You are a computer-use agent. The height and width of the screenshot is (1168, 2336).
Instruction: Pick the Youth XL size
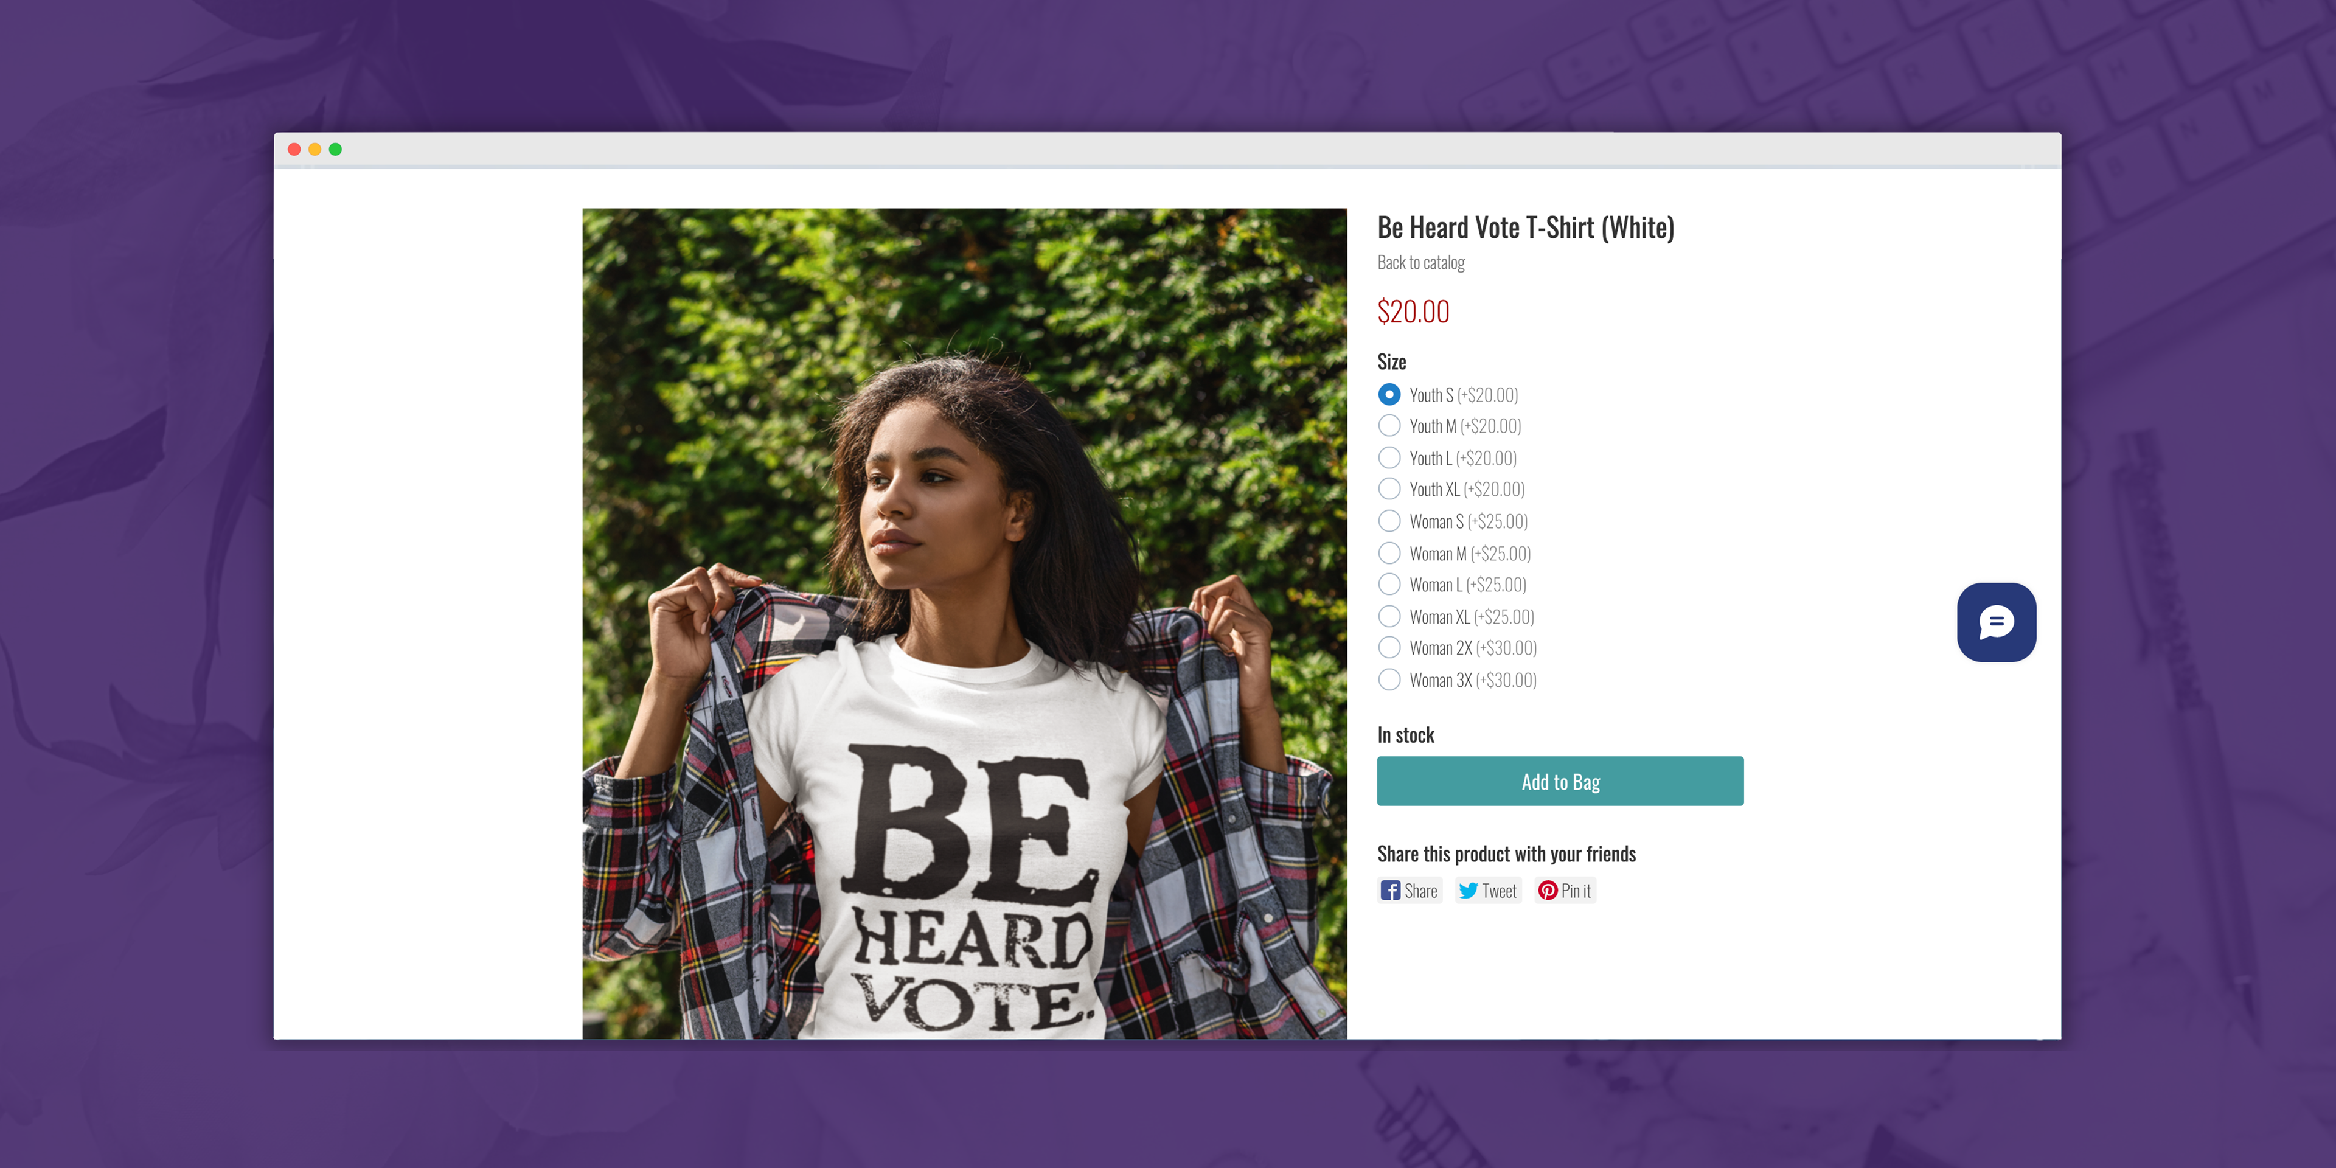[1388, 488]
